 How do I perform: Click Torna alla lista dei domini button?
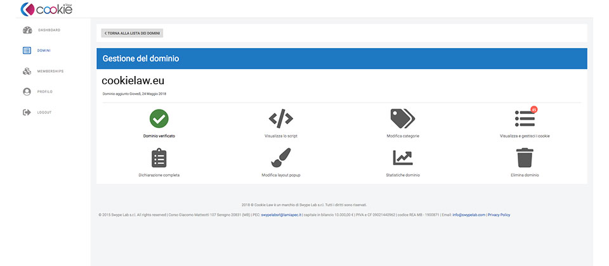[x=132, y=34]
